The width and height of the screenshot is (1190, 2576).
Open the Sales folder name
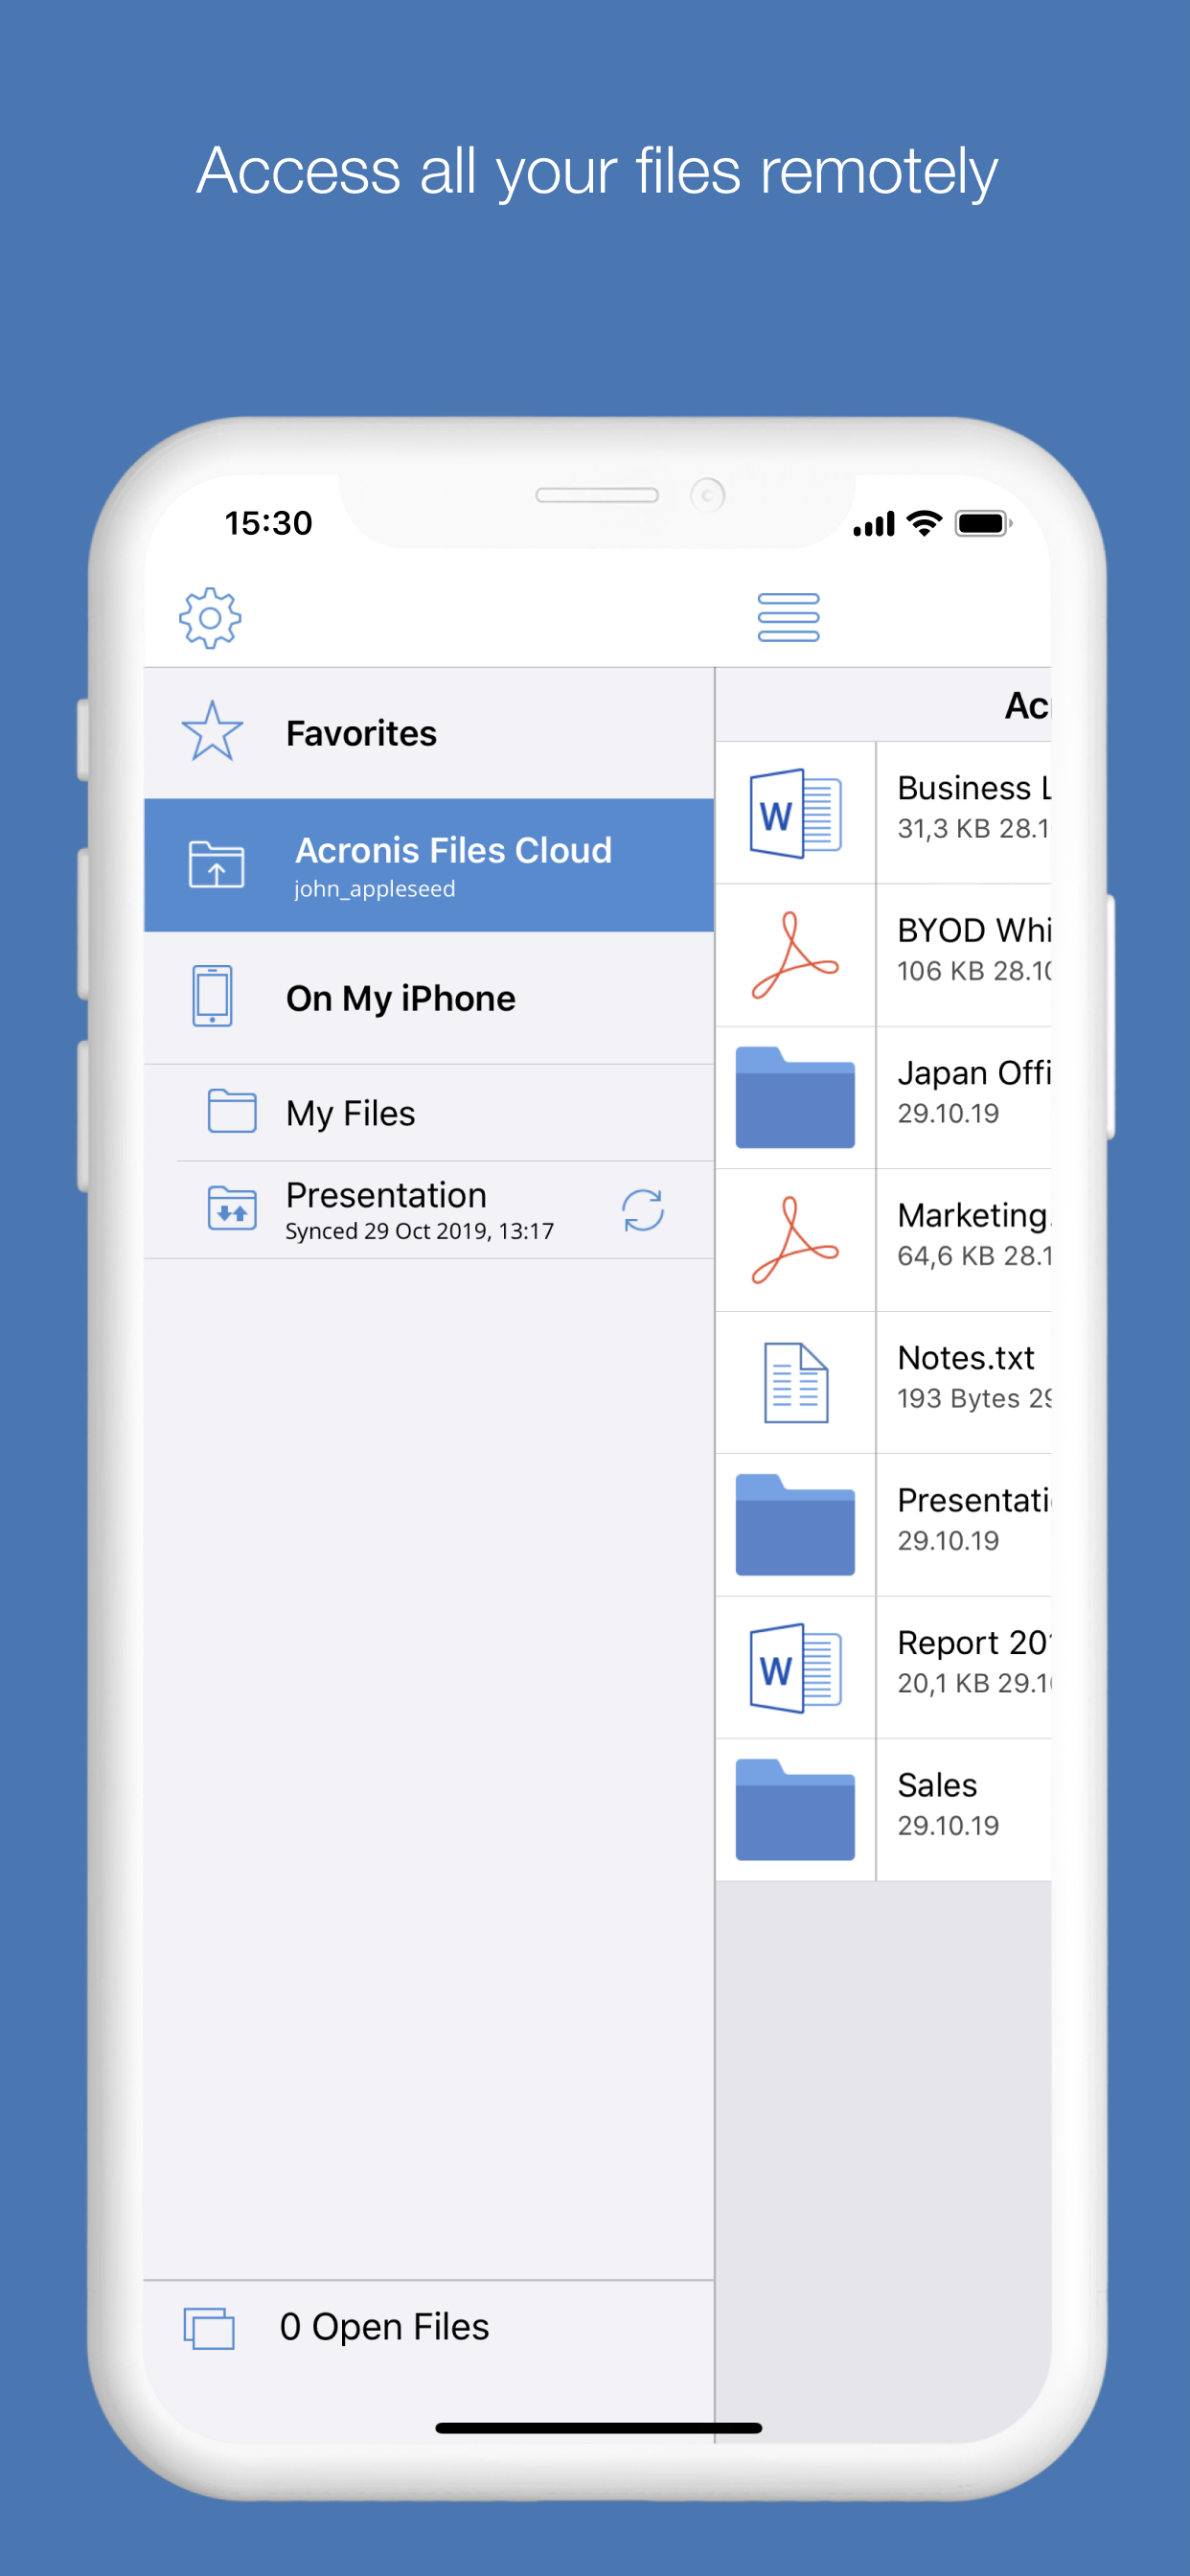(x=937, y=1785)
